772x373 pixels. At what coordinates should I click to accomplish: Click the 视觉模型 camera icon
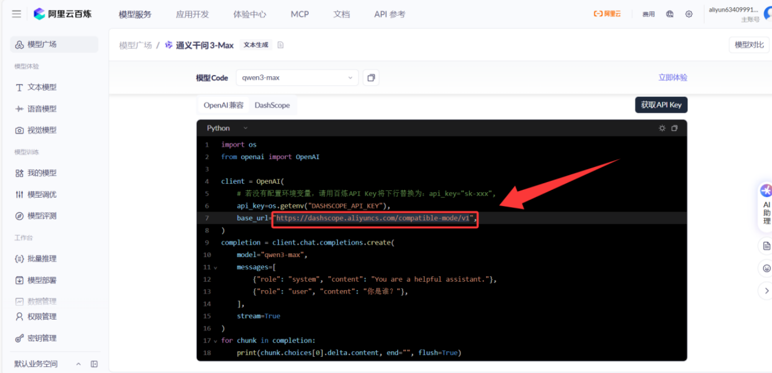[x=20, y=130]
